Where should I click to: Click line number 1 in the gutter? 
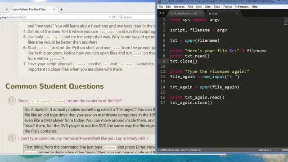(164, 20)
